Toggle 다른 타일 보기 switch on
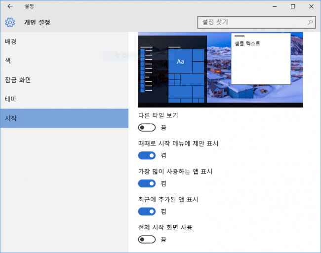Screen dimensions: 321x253 pos(147,128)
